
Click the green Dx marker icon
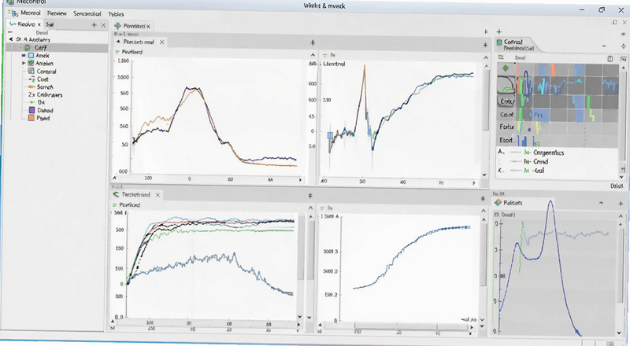[31, 102]
